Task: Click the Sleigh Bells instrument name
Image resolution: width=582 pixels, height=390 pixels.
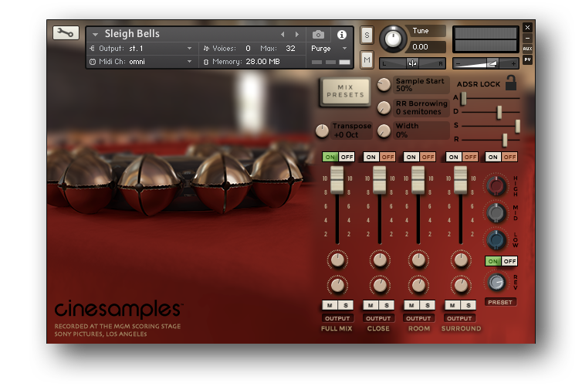Action: (x=132, y=34)
